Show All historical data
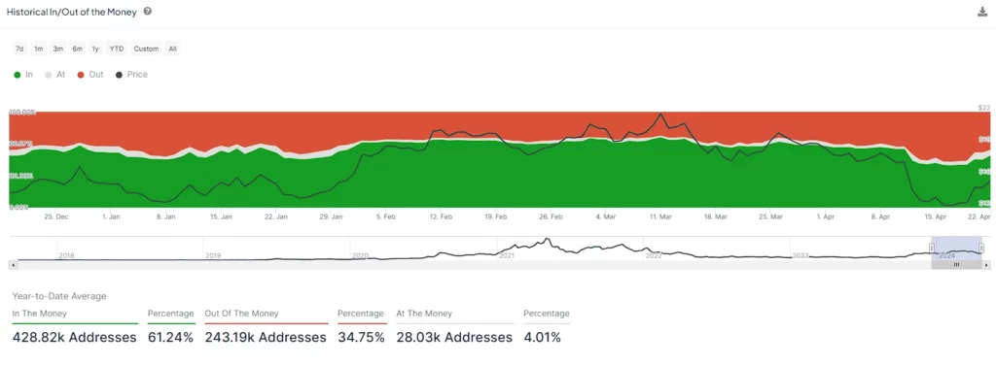The width and height of the screenshot is (996, 365). [173, 49]
